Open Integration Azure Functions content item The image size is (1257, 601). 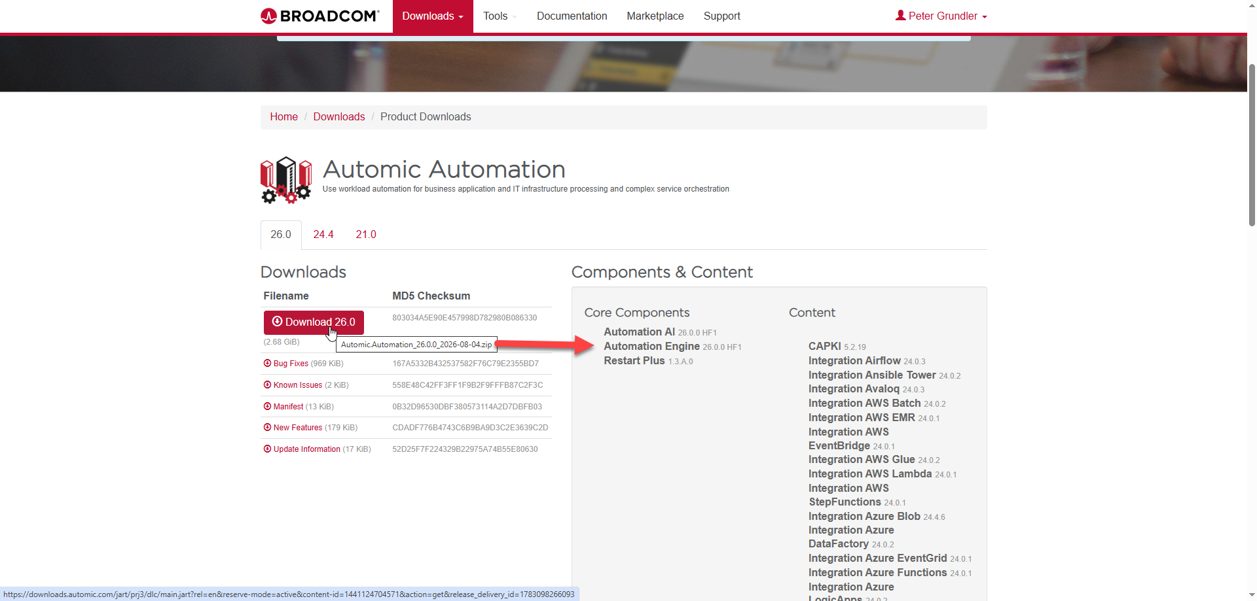point(878,573)
